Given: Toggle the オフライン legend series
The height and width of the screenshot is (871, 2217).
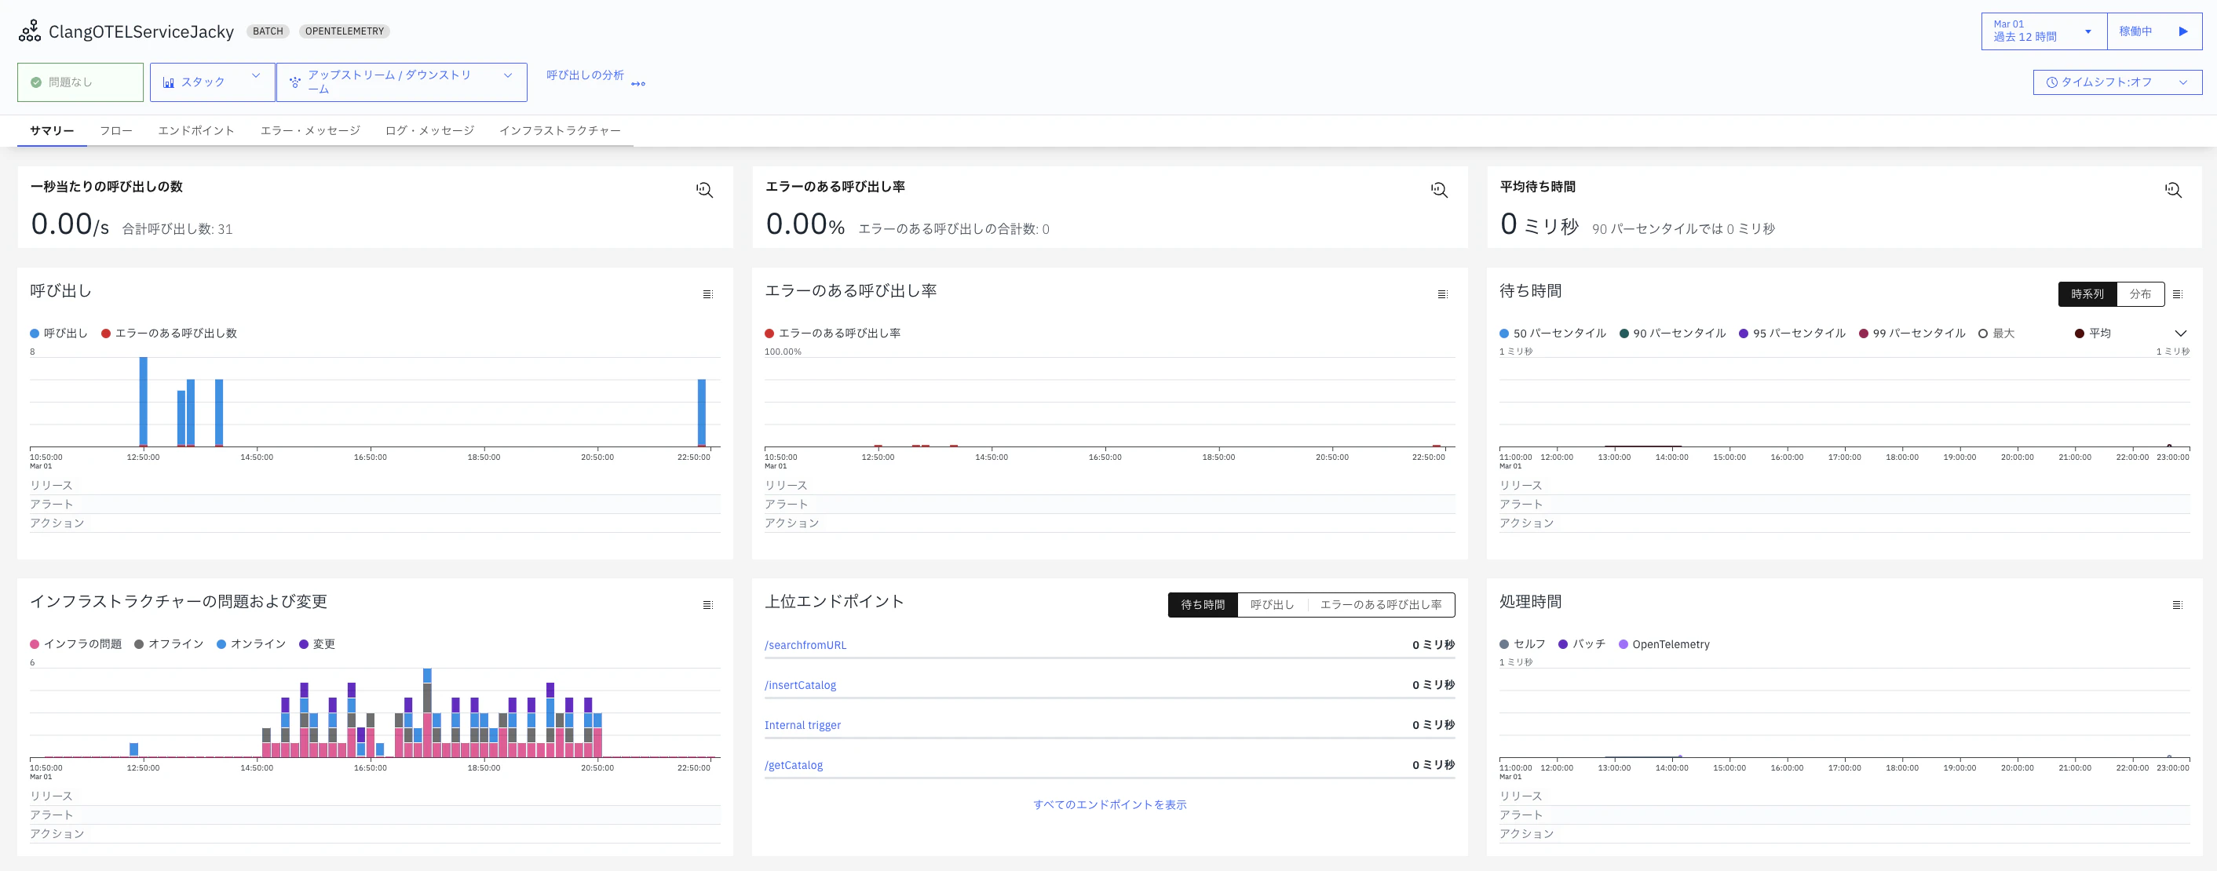Looking at the screenshot, I should (169, 644).
